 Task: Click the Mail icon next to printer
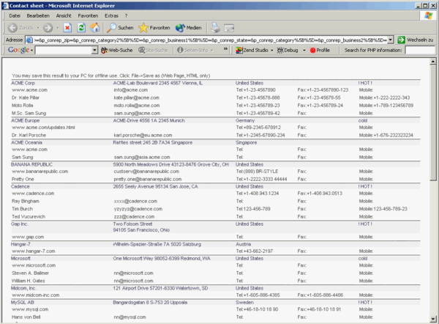coord(229,28)
